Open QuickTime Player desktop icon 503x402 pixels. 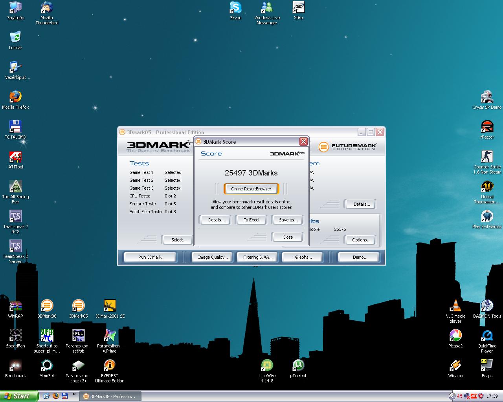tap(487, 342)
